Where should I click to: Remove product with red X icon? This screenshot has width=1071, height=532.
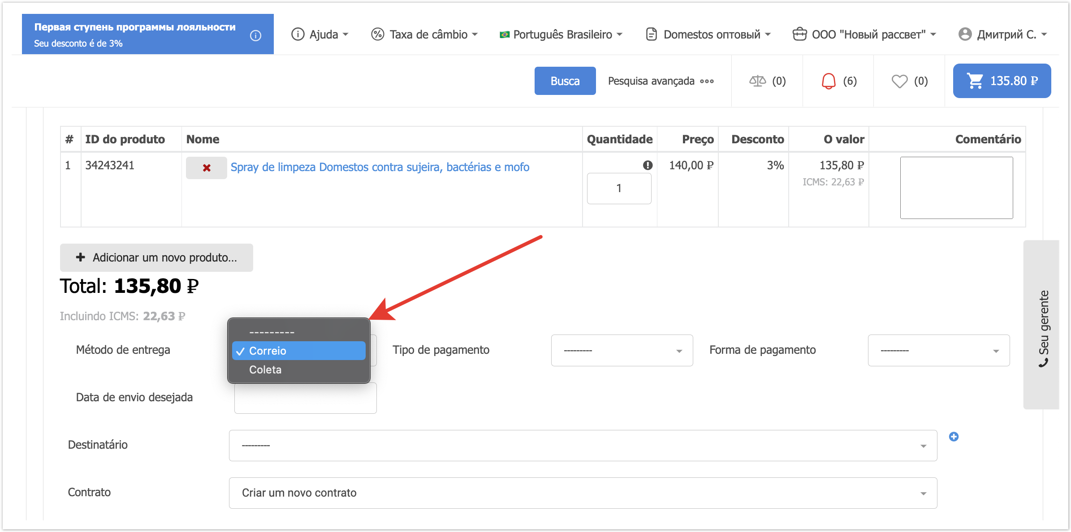207,168
